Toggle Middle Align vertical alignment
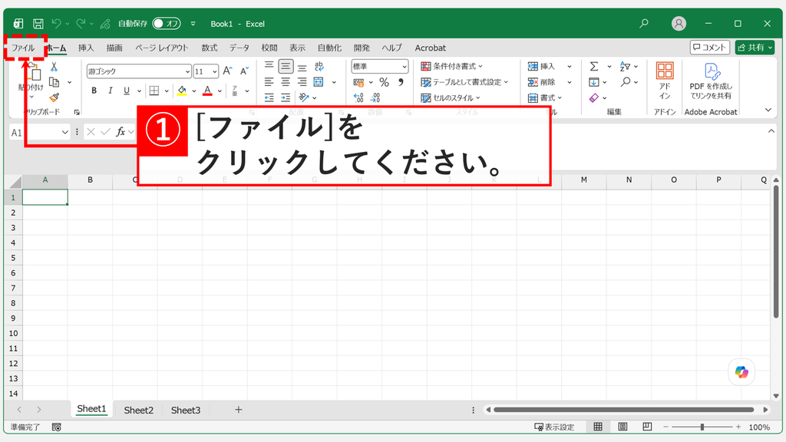 pos(286,66)
